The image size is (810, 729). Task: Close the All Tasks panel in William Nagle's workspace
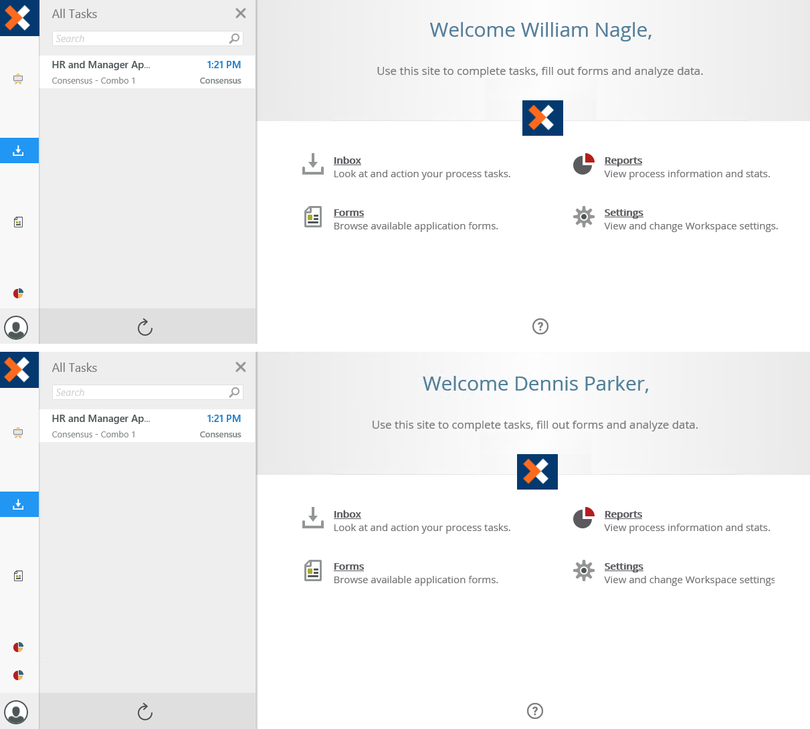point(241,13)
